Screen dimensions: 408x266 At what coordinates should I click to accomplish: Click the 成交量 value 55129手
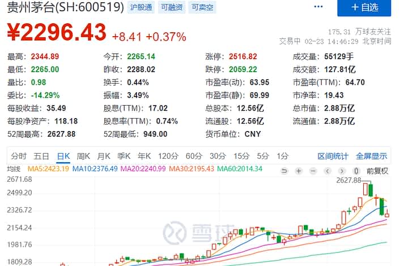339,56
